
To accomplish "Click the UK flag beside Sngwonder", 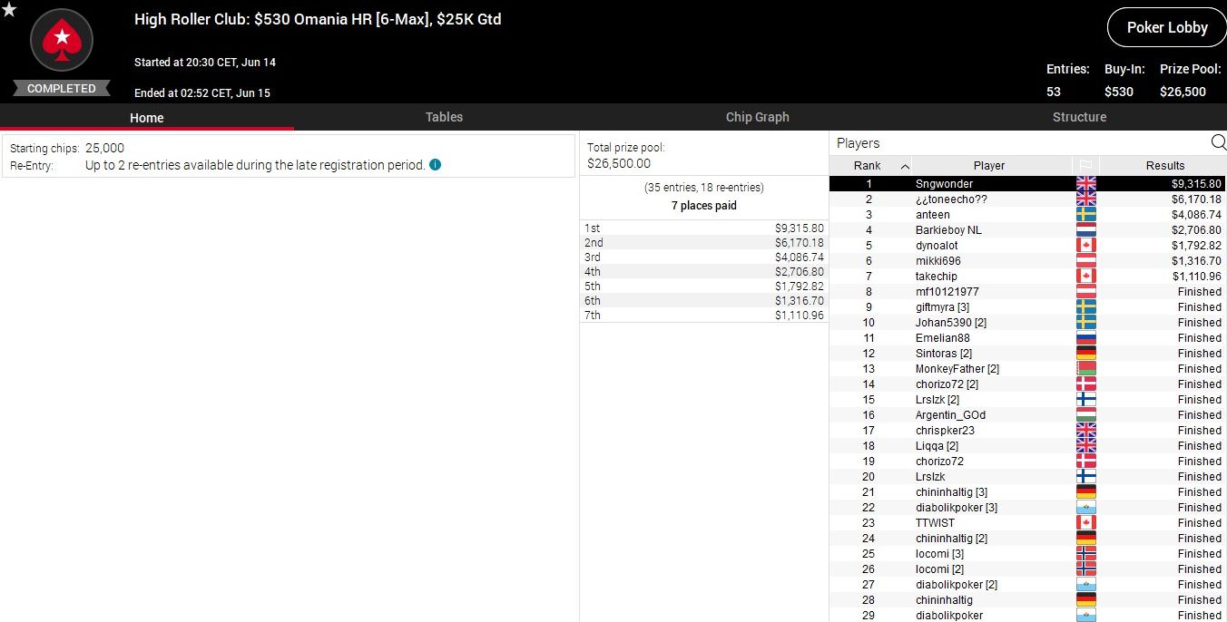I will pyautogui.click(x=1085, y=184).
